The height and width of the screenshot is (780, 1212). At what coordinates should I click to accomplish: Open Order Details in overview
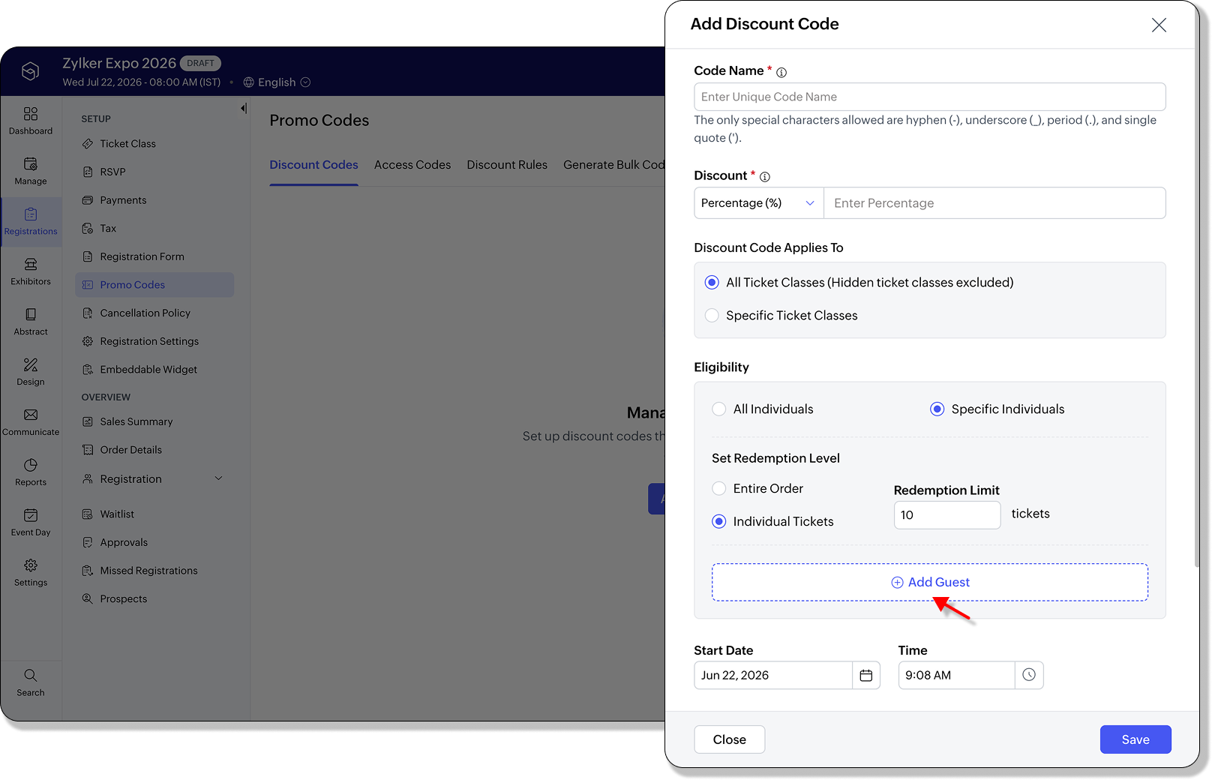tap(130, 450)
